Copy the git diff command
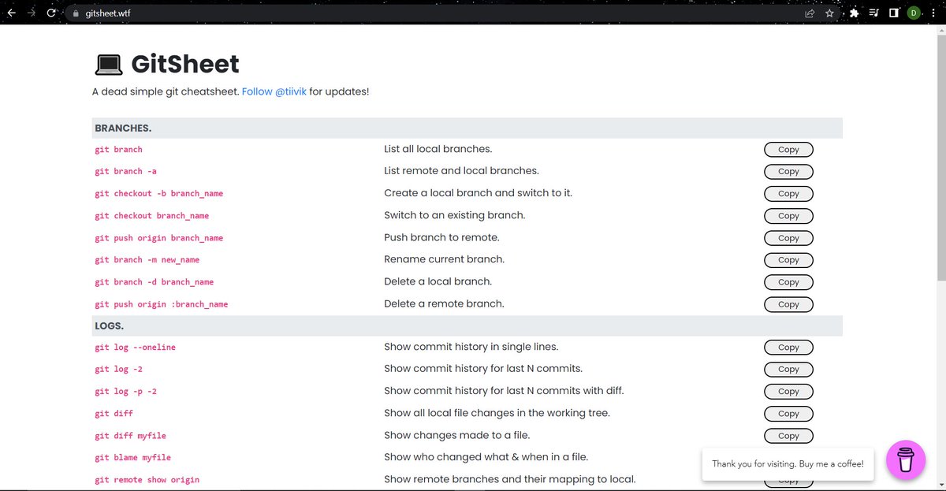The height and width of the screenshot is (491, 946). (x=788, y=414)
